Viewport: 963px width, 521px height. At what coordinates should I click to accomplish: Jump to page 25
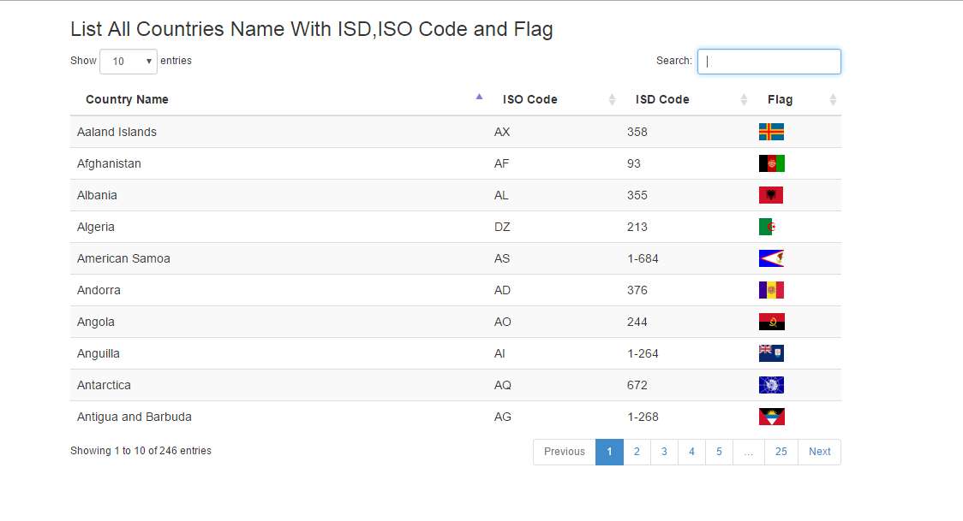(x=781, y=452)
